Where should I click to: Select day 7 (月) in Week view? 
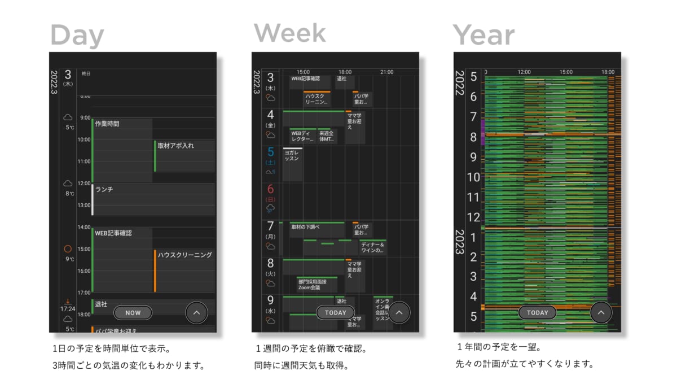pos(271,230)
